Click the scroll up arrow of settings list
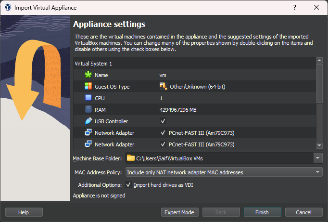328x222 pixels. [x=319, y=61]
